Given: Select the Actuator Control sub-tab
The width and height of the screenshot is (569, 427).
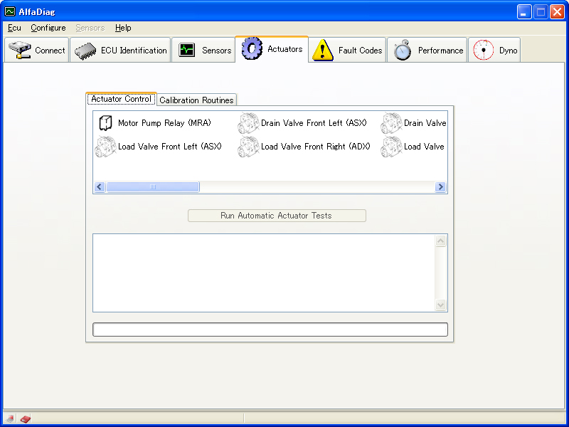Looking at the screenshot, I should 121,99.
